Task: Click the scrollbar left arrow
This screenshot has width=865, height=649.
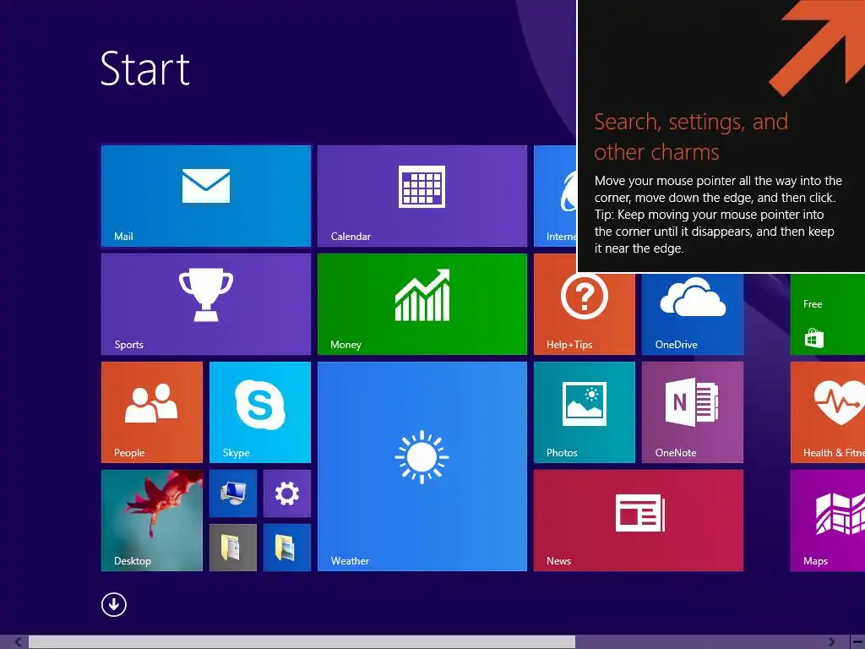Action: point(18,642)
